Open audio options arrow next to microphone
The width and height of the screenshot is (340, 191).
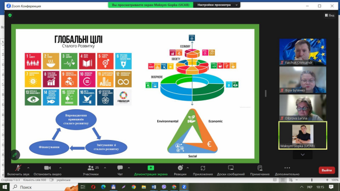pyautogui.click(x=28, y=168)
